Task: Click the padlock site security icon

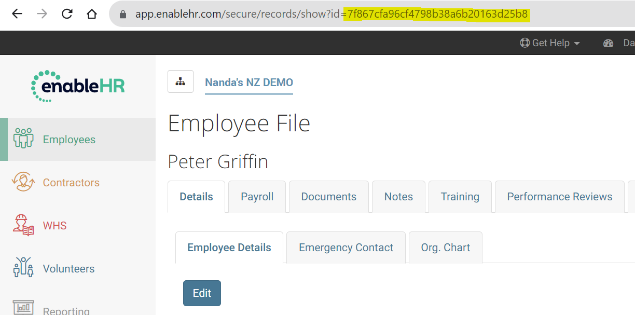Action: tap(123, 15)
